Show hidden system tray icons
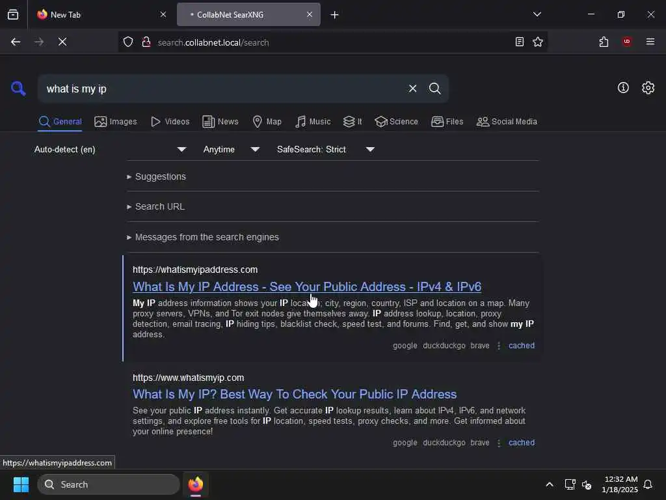The height and width of the screenshot is (500, 666). [549, 484]
